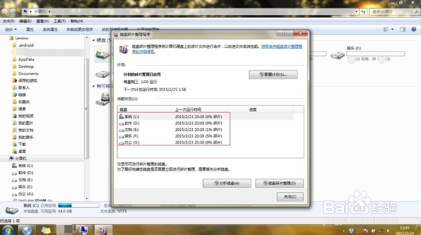Select 我的图片 in the navigation tree
Viewport: 421px width, 235px height.
pos(26,123)
